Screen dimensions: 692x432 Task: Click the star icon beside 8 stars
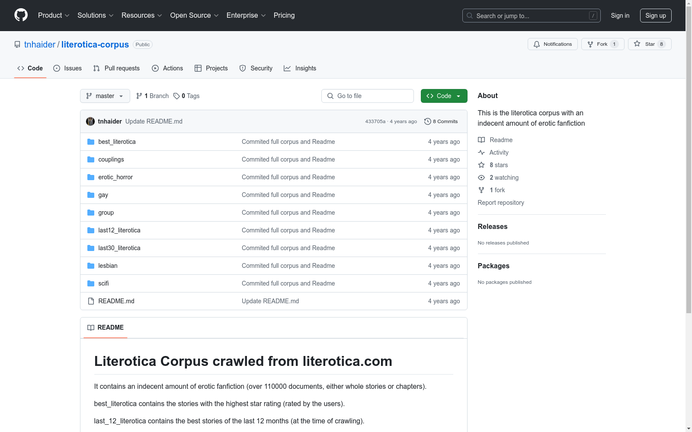(481, 165)
